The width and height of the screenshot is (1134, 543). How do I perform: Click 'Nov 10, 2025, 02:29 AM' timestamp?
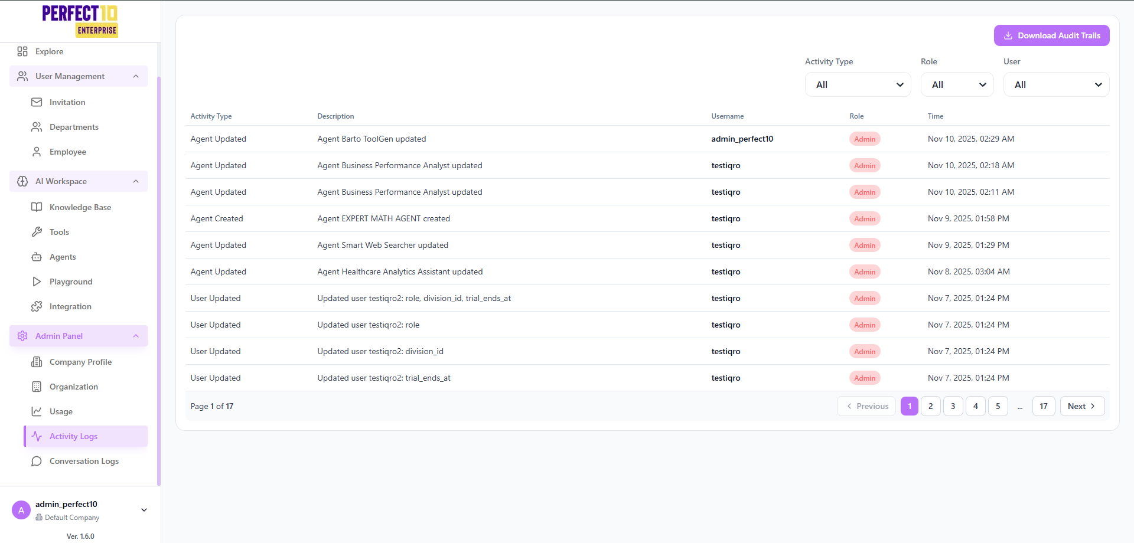click(971, 139)
